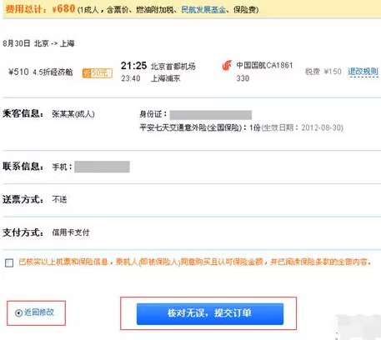Click the passenger name 张某某(成人)

(73, 114)
